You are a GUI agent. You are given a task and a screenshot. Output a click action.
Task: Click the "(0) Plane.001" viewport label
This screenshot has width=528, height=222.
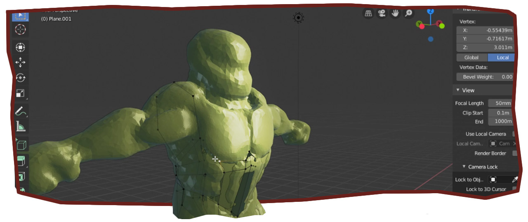click(56, 19)
